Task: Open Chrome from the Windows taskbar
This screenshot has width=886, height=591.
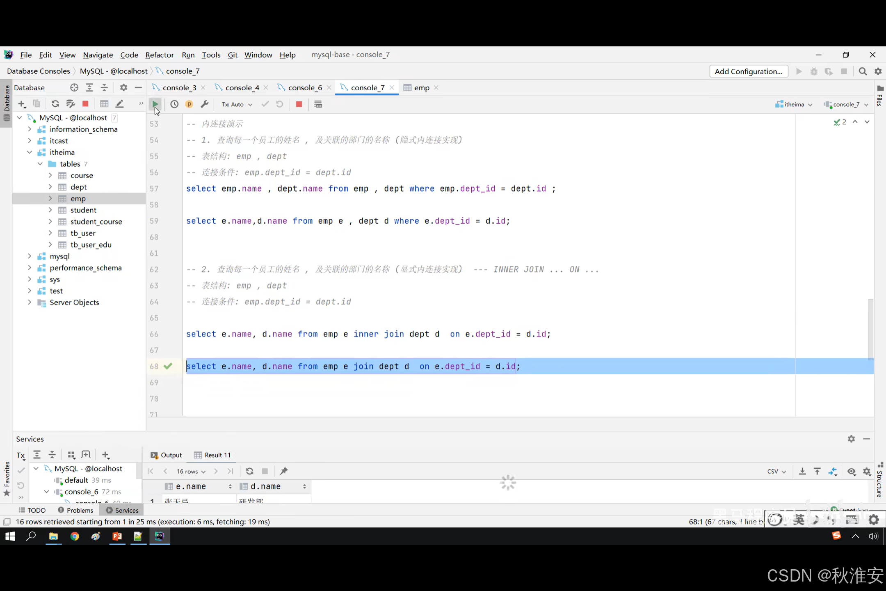Action: point(75,536)
